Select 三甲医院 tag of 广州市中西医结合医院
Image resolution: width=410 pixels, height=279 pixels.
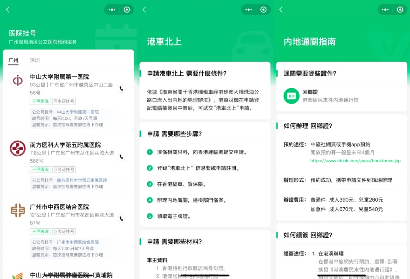point(40,231)
